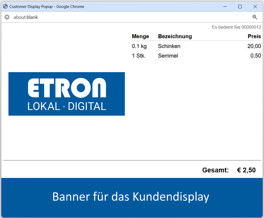Viewport: 264px width, 218px height.
Task: Click the Bezeichnung column header
Action: point(175,36)
